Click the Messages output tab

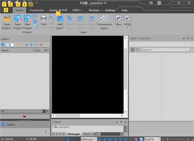point(74,134)
